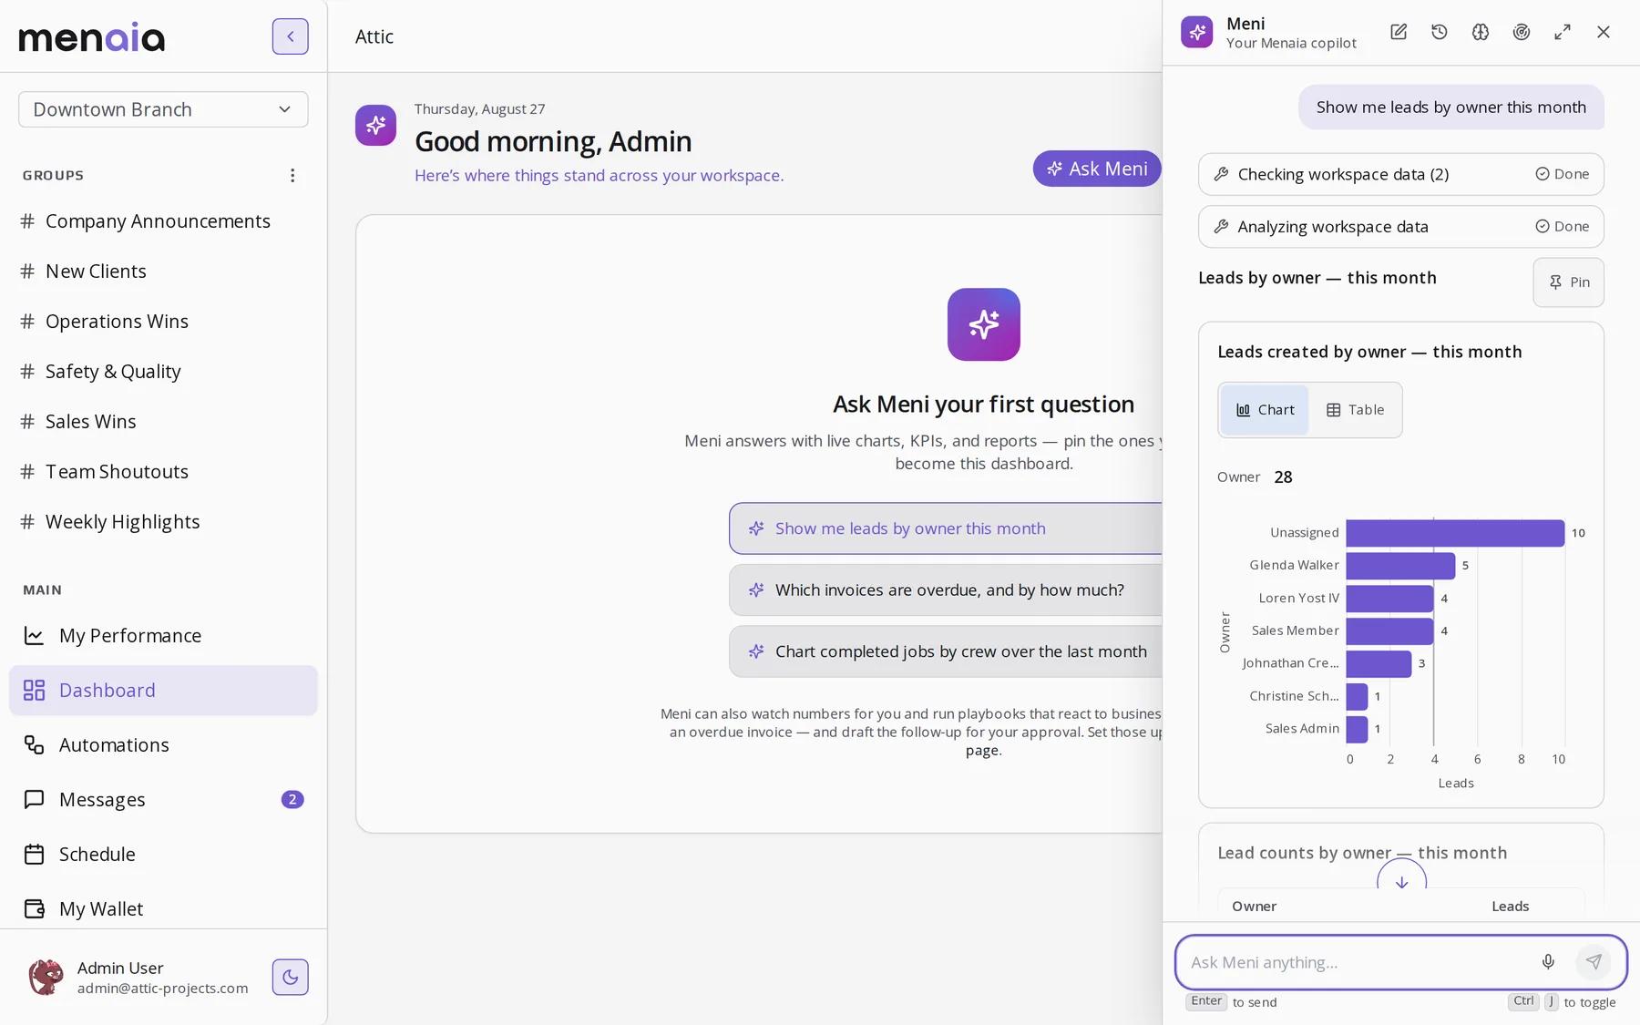This screenshot has height=1025, width=1640.
Task: Switch to the Table view tab
Action: coord(1355,410)
